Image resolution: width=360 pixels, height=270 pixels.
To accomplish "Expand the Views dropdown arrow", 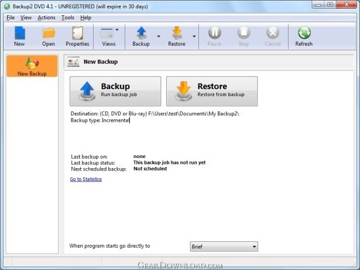I will click(117, 30).
